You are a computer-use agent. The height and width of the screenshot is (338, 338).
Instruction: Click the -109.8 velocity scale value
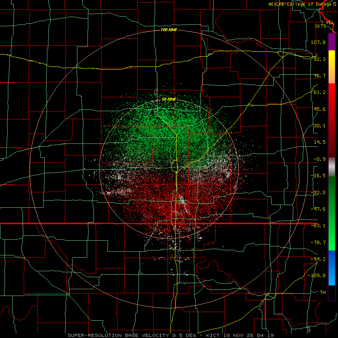click(x=317, y=276)
